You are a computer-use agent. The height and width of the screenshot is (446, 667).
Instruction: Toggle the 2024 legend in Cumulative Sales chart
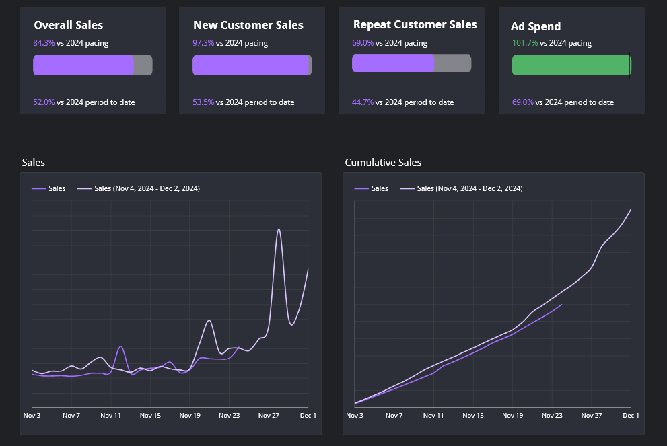click(461, 188)
